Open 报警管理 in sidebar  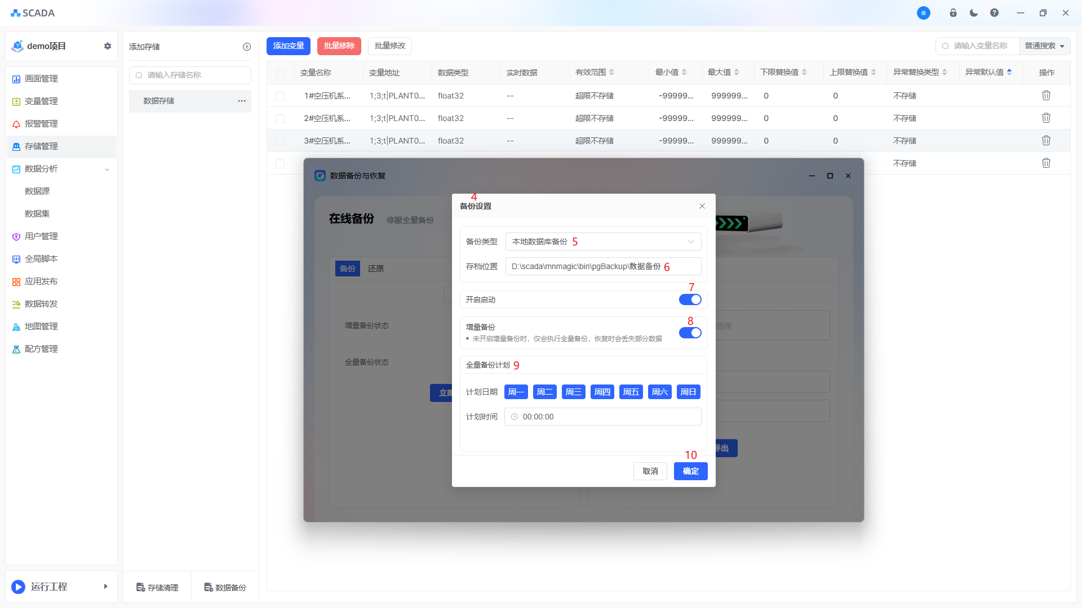coord(41,124)
